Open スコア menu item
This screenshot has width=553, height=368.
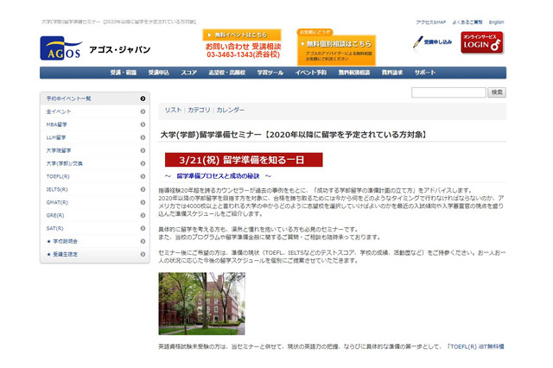point(189,73)
